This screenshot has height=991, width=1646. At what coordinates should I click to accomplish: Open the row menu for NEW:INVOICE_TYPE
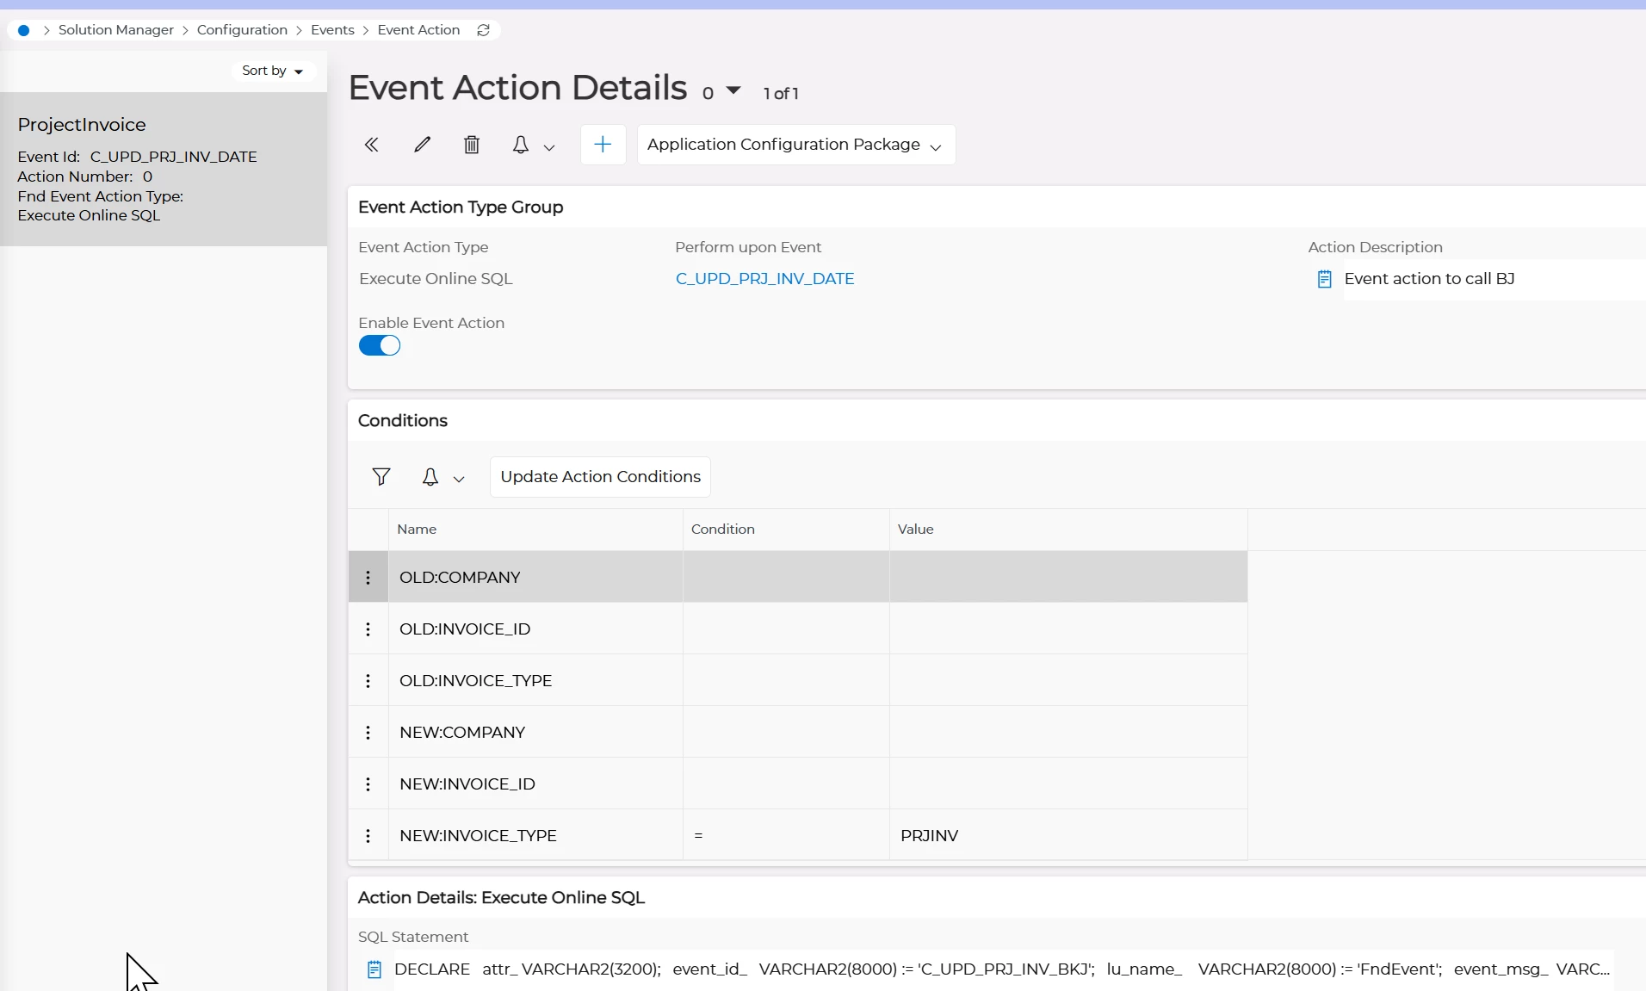368,836
